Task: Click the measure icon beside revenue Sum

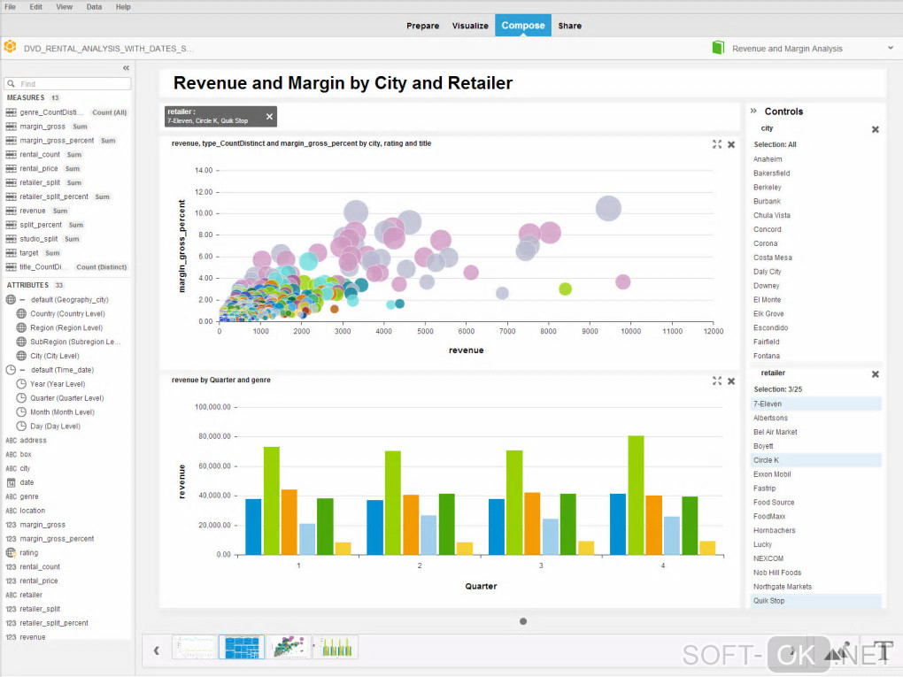Action: [11, 211]
